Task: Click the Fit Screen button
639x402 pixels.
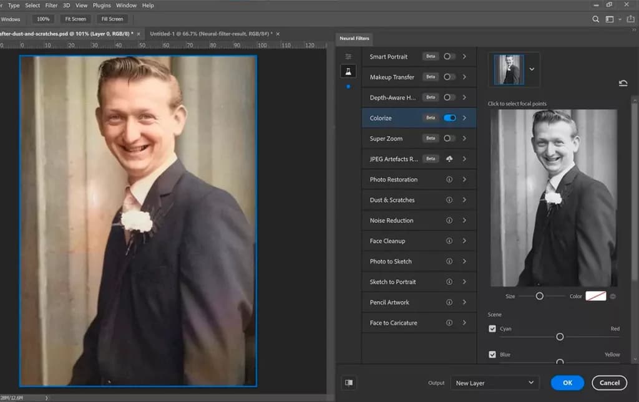Action: (x=76, y=19)
